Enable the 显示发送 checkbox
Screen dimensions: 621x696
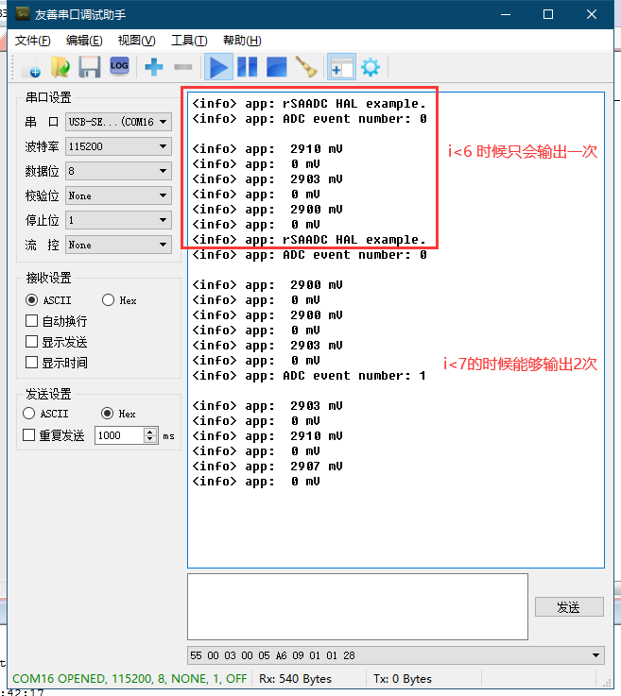pos(56,342)
